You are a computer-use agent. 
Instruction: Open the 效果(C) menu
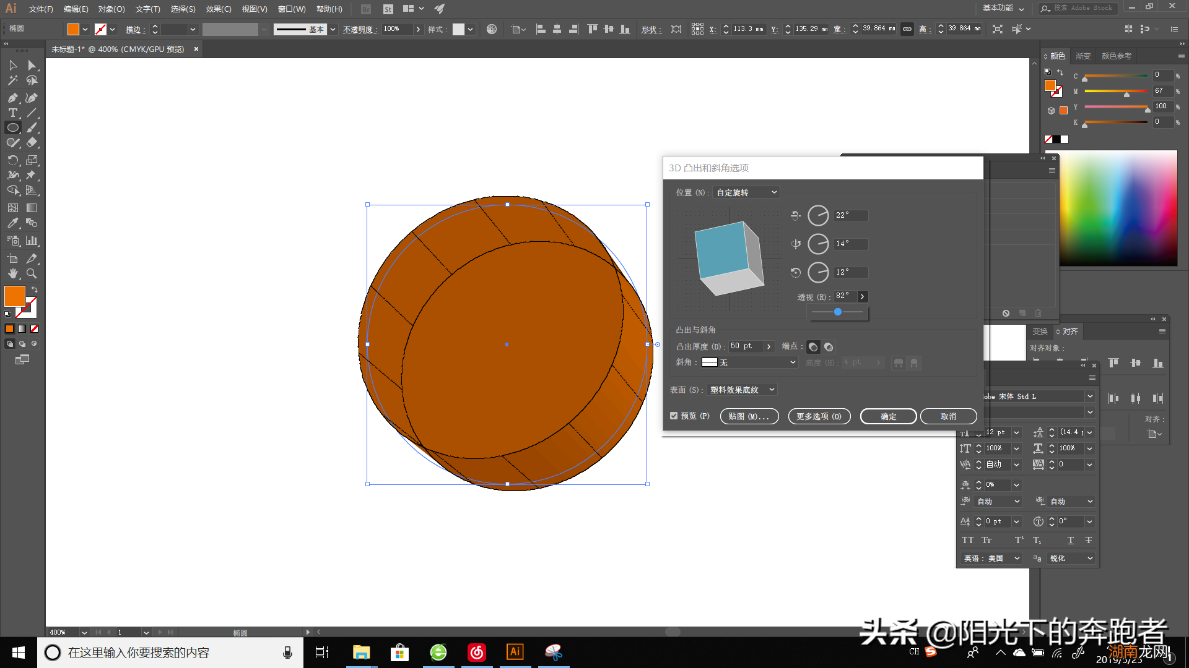(218, 9)
